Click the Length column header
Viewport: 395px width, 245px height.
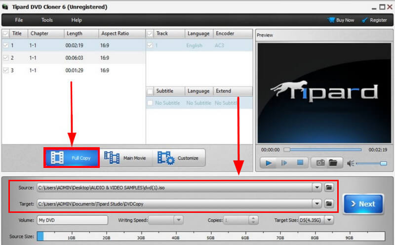tap(81, 34)
